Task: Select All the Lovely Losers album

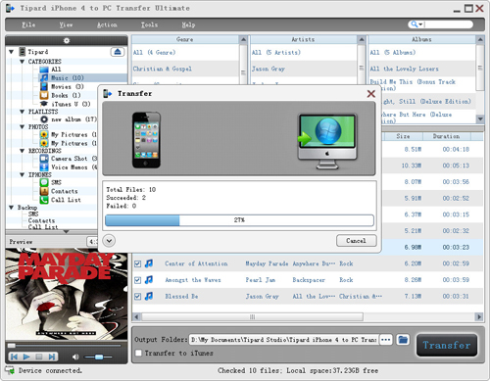Action: [x=422, y=69]
